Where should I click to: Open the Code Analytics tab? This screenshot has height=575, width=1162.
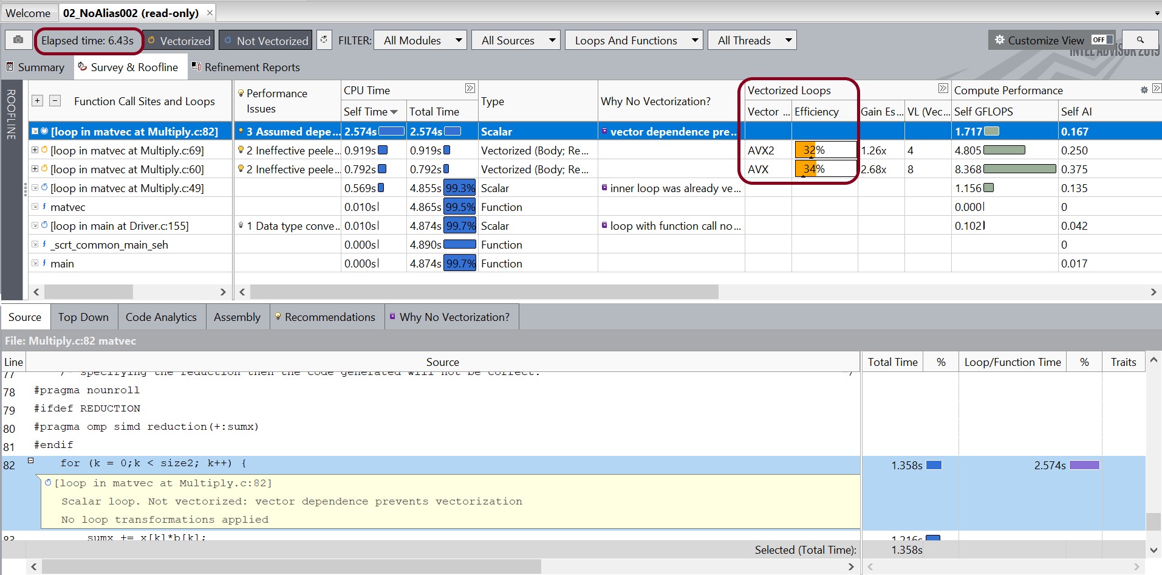click(161, 317)
